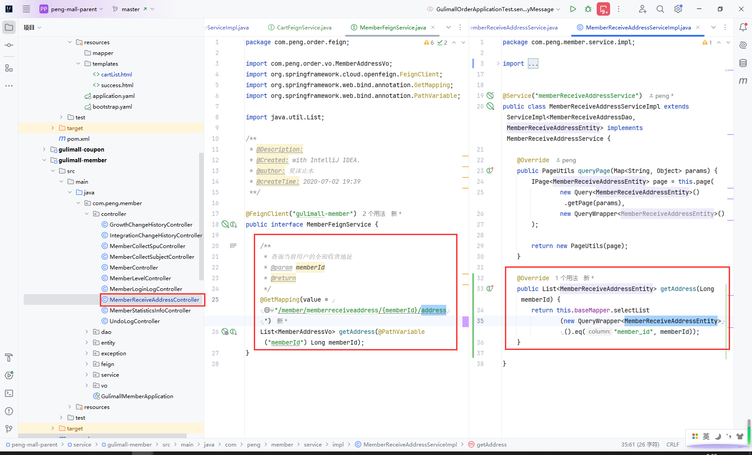Collapse the gulimall-member module

click(x=44, y=160)
